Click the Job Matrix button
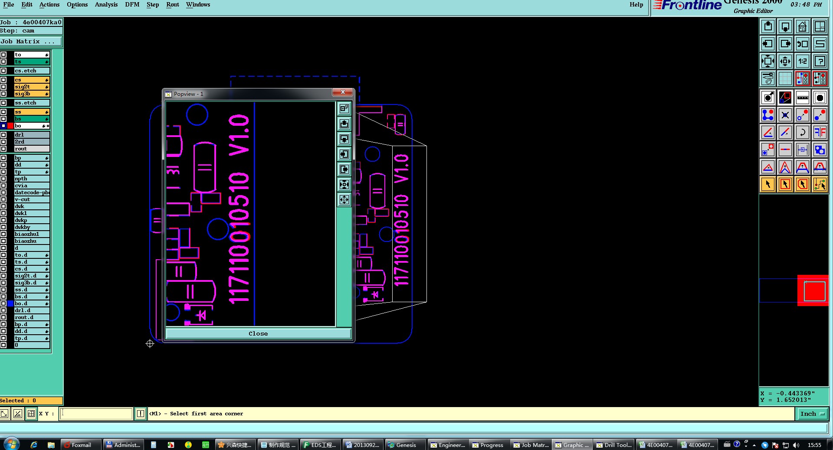 point(31,42)
